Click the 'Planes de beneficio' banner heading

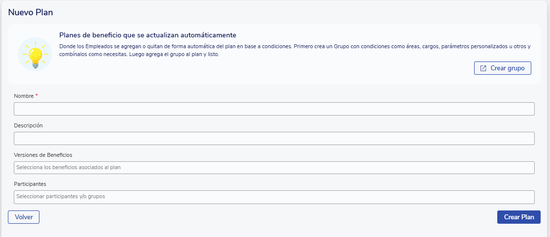(x=148, y=35)
